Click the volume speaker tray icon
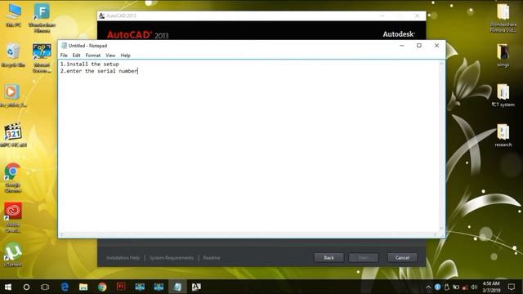Screen dimensions: 523x294 coord(474,287)
